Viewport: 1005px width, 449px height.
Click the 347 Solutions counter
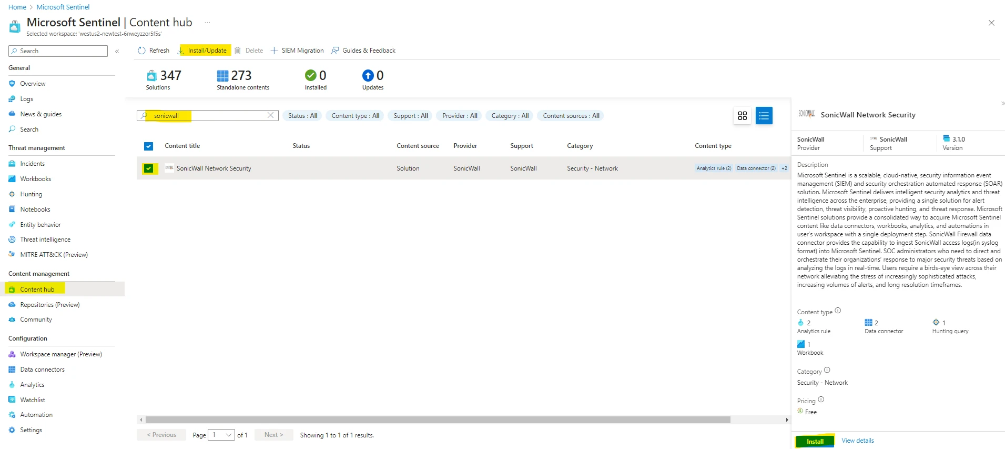coord(164,80)
